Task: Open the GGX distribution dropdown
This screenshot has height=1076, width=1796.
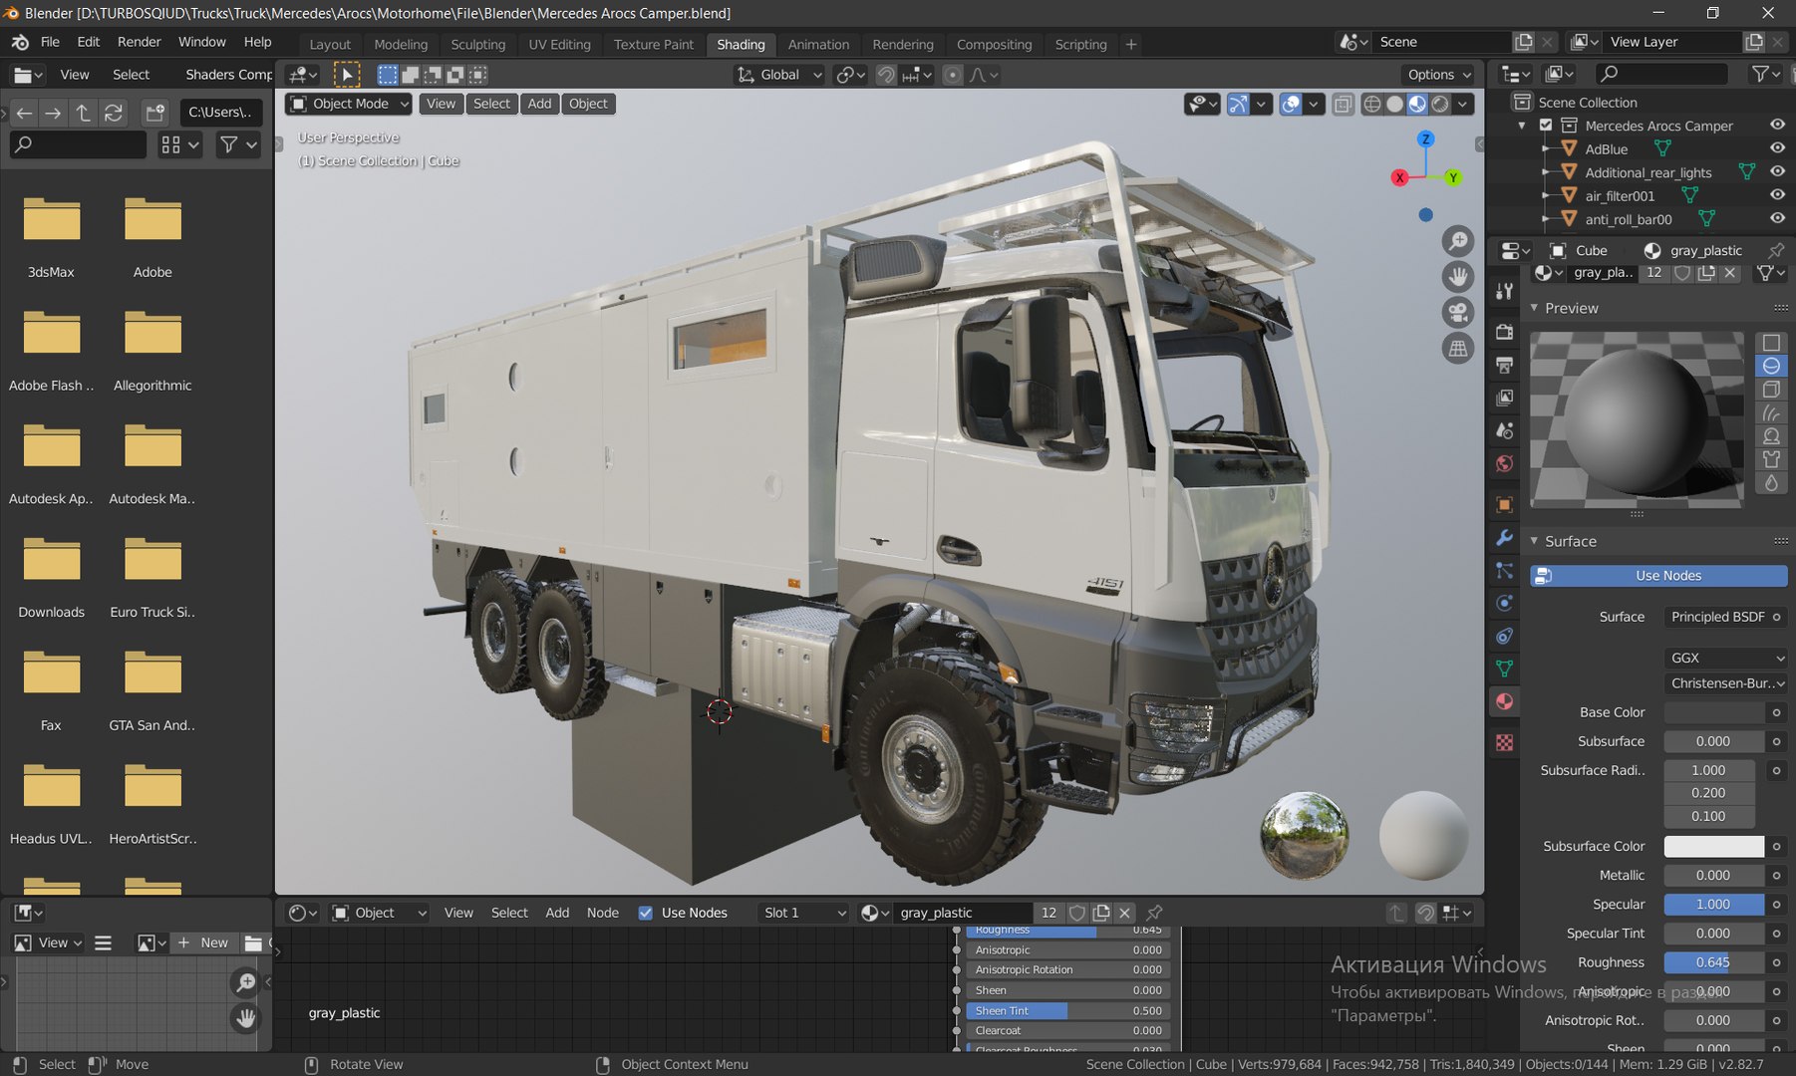Action: pos(1726,658)
